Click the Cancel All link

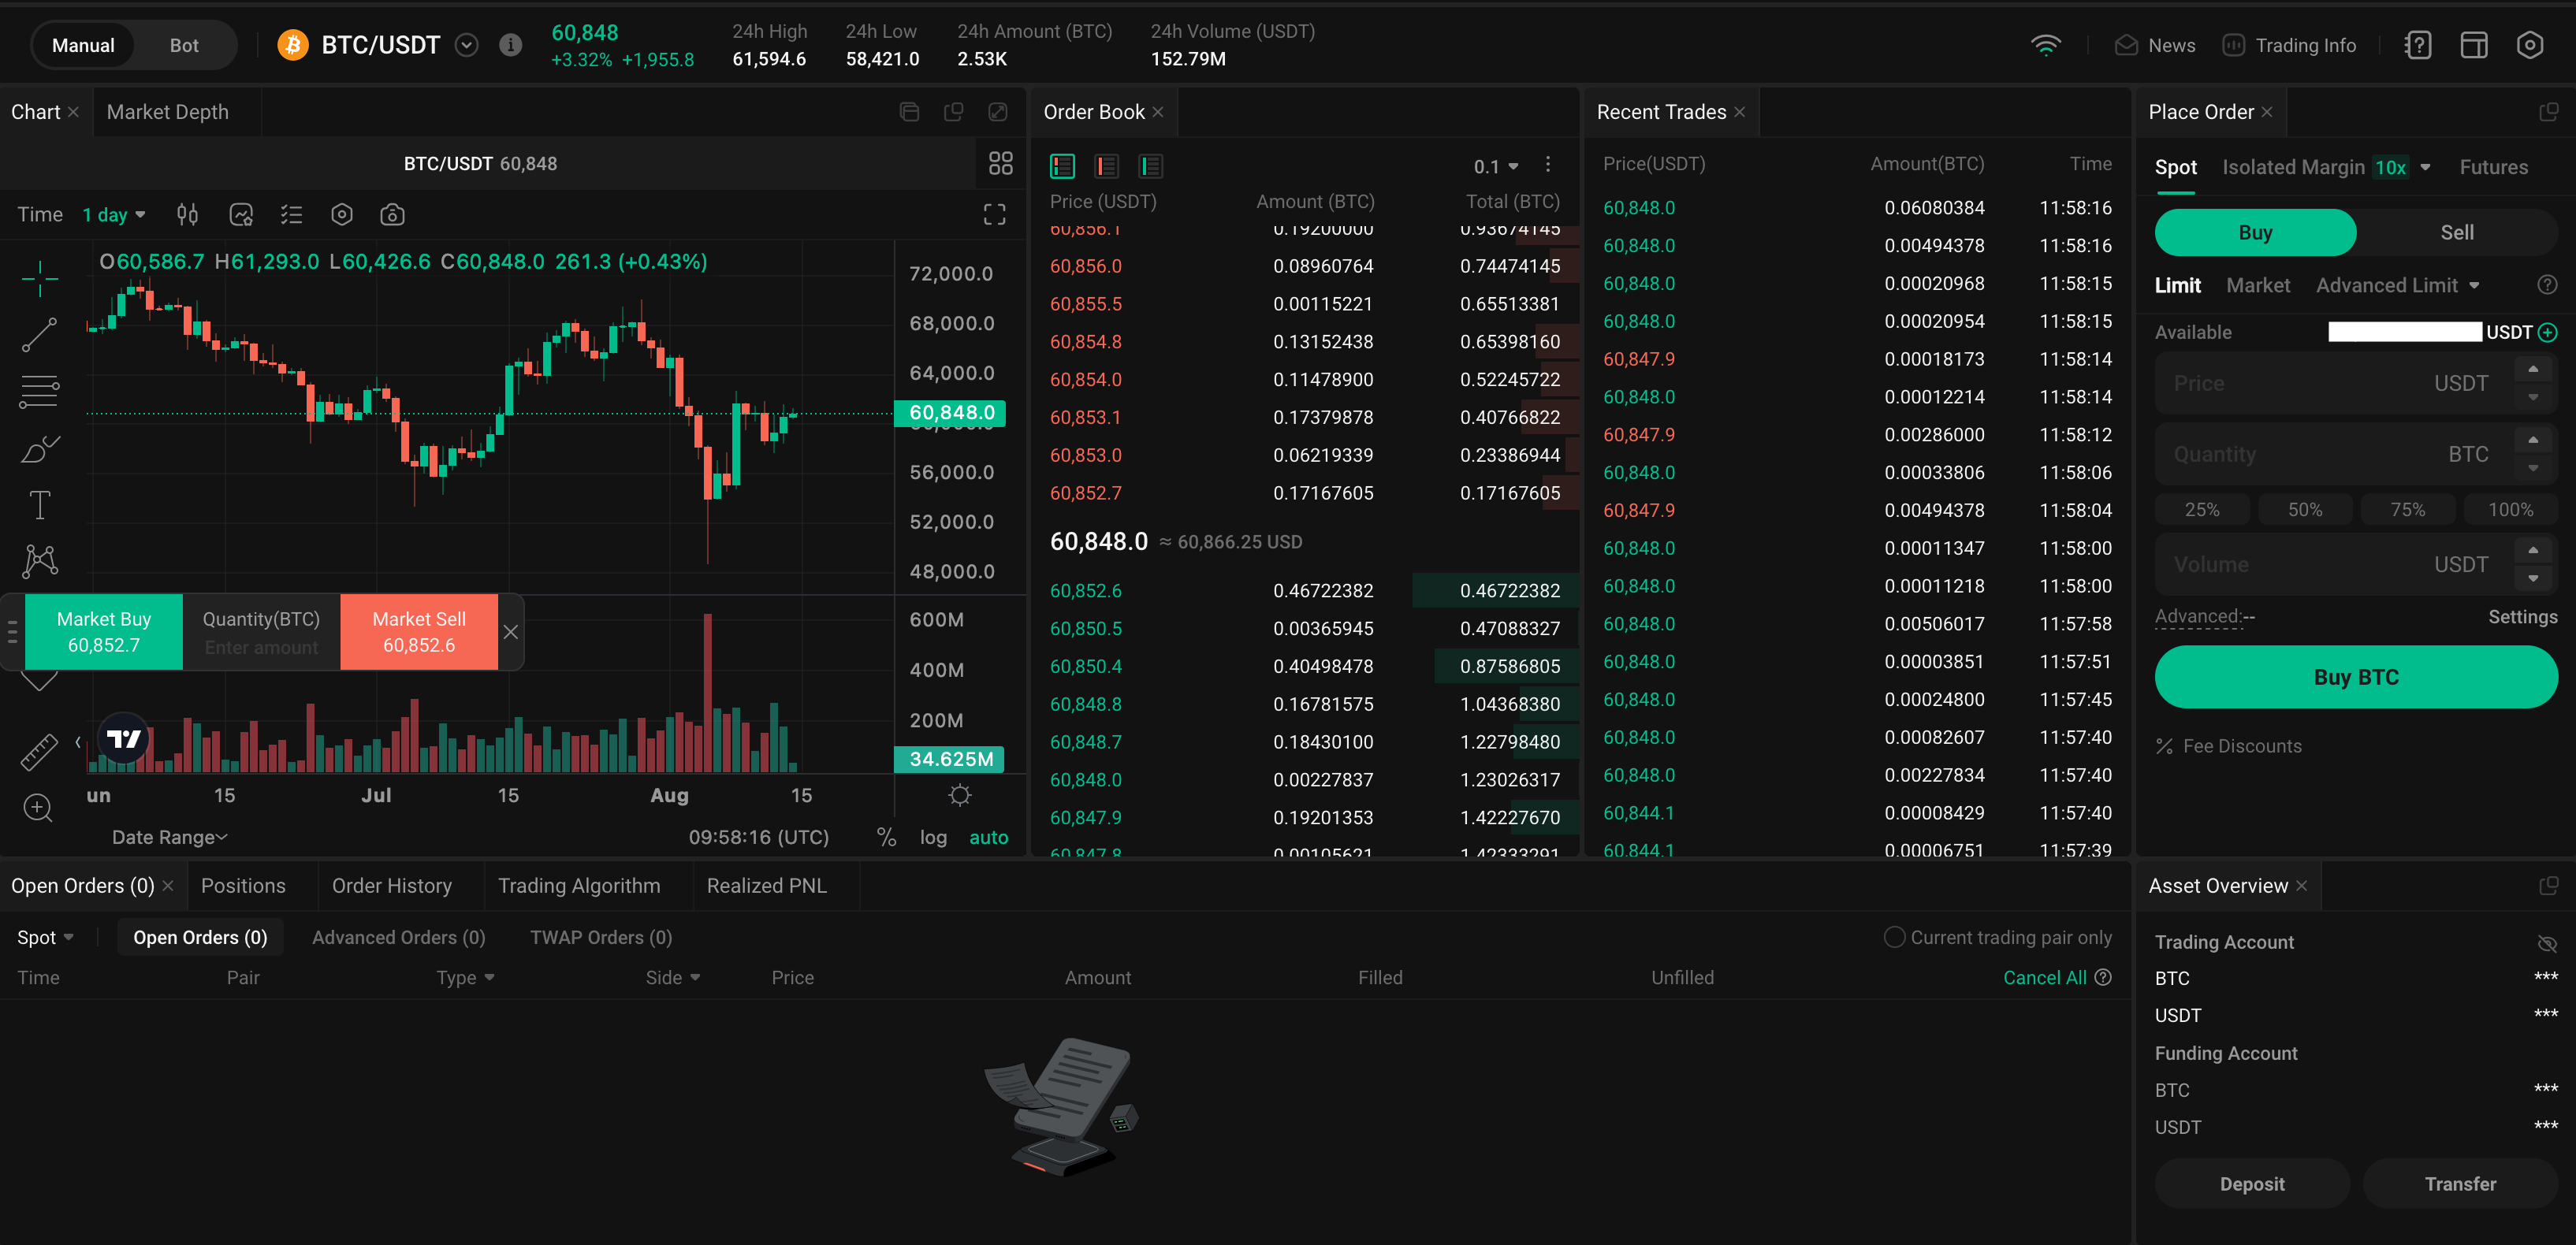2044,977
